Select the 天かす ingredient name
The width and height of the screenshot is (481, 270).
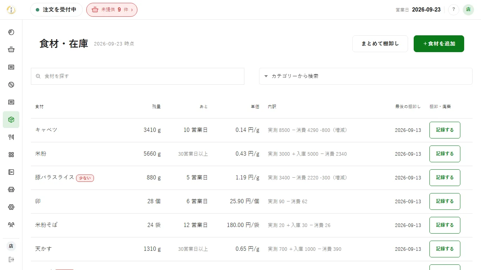click(x=43, y=249)
